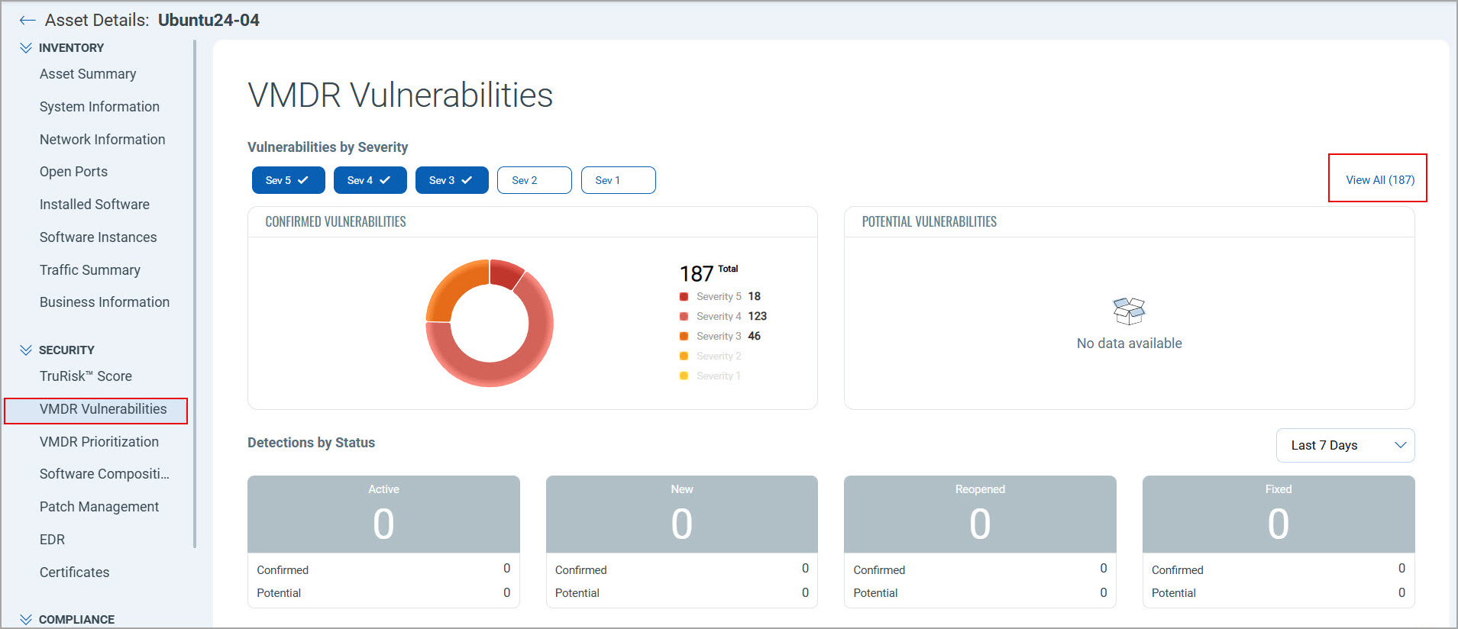Toggle off the Sev 4 filter
This screenshot has width=1458, height=629.
[370, 180]
